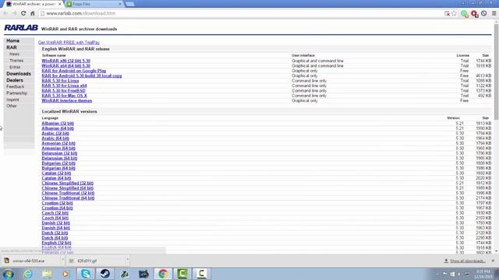Open RAR for Android on Google Play
The width and height of the screenshot is (499, 280).
(74, 71)
